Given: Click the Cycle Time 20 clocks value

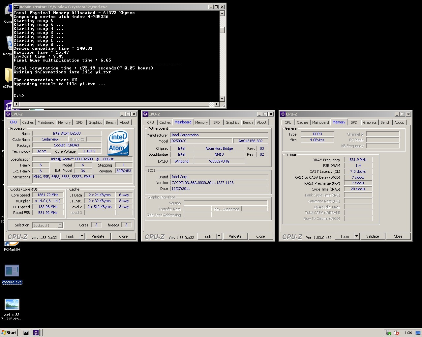Looking at the screenshot, I should (358, 189).
